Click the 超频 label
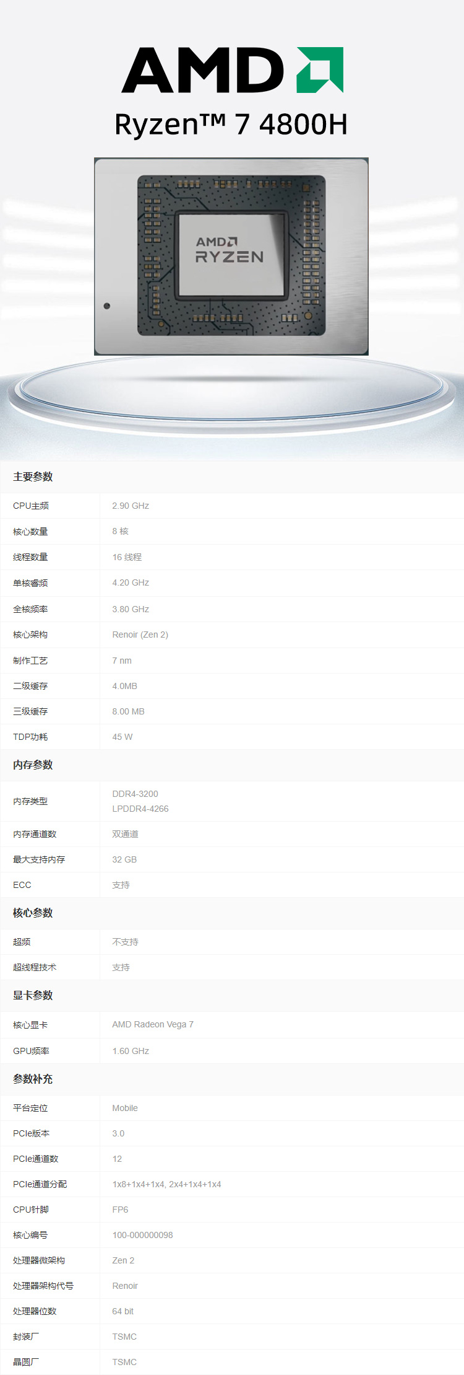464x1375 pixels. click(x=22, y=942)
